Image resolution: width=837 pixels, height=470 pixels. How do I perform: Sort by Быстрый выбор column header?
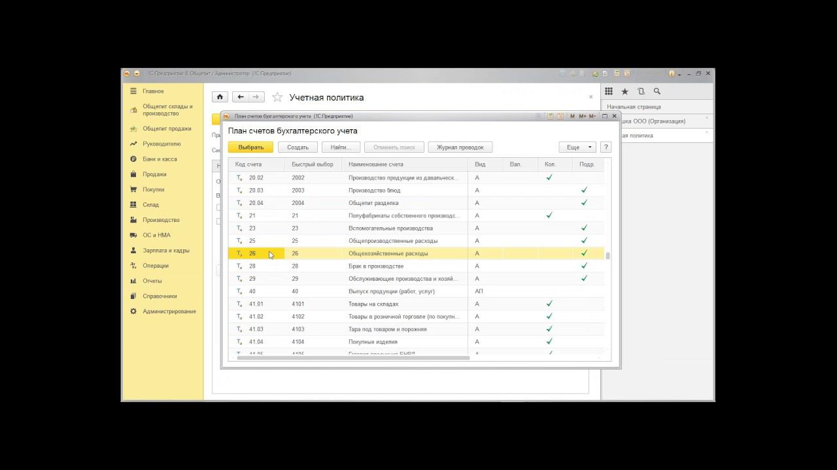[x=313, y=164]
